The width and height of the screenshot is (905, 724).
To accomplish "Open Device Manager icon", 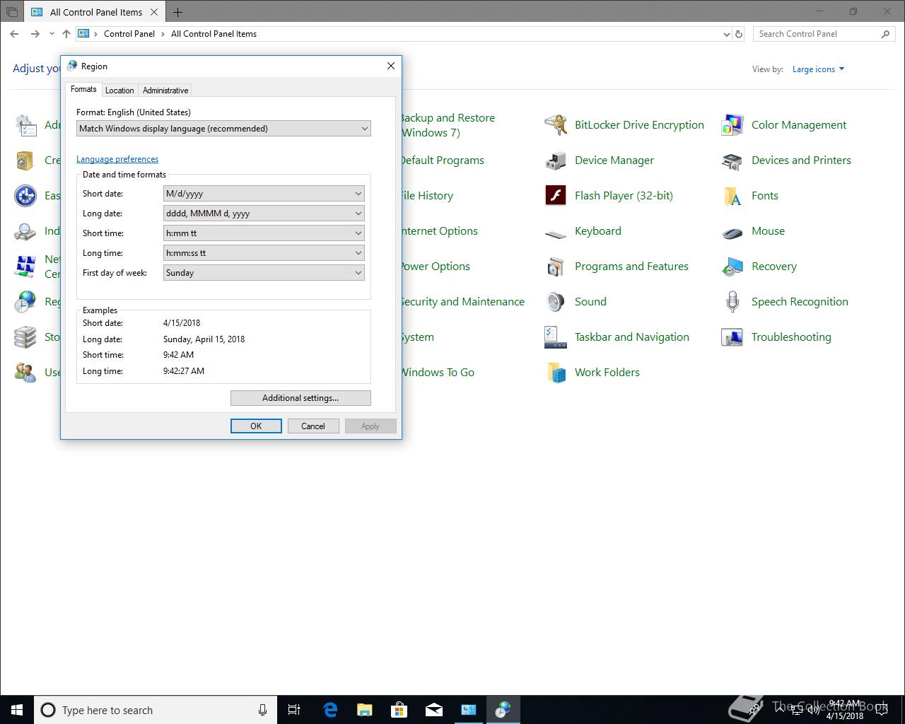I will (x=556, y=160).
